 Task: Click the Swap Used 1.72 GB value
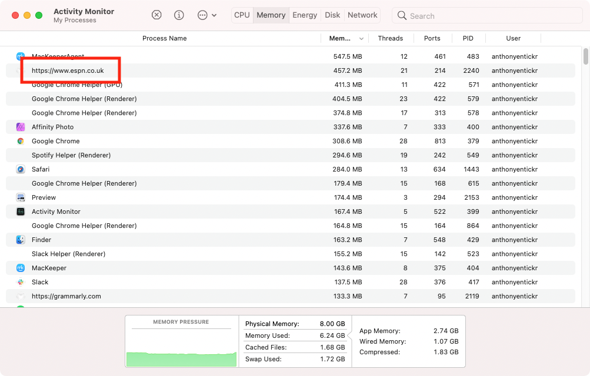coord(332,359)
